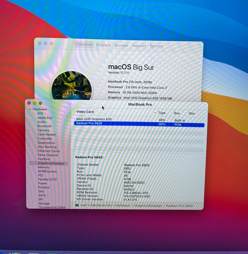Select Controller in the sidebar
Viewport: 248px width, 254px height.
[45, 139]
